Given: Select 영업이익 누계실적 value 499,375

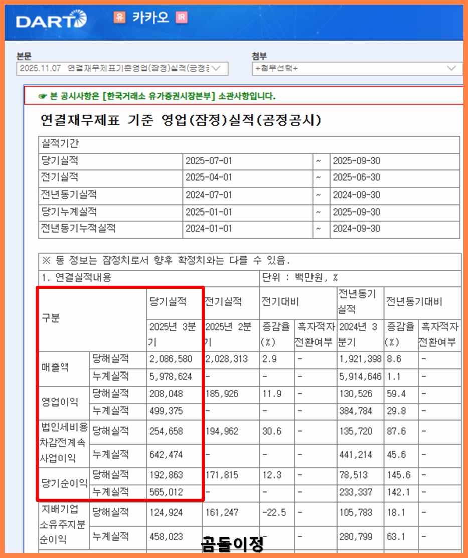Looking at the screenshot, I should pos(166,411).
